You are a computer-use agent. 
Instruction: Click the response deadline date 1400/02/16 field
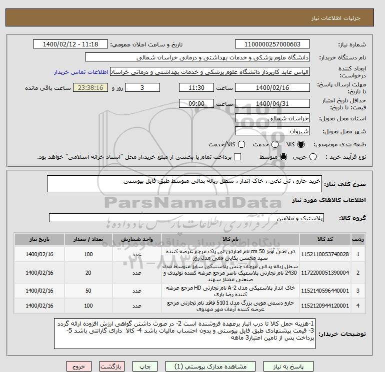click(272, 87)
